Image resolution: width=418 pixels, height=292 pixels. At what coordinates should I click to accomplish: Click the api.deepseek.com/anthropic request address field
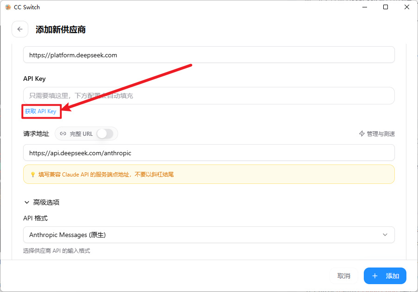209,153
